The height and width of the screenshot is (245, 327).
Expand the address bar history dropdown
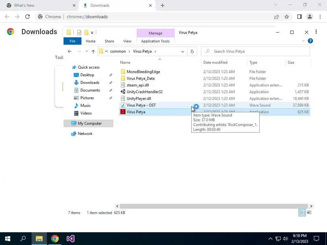click(182, 51)
